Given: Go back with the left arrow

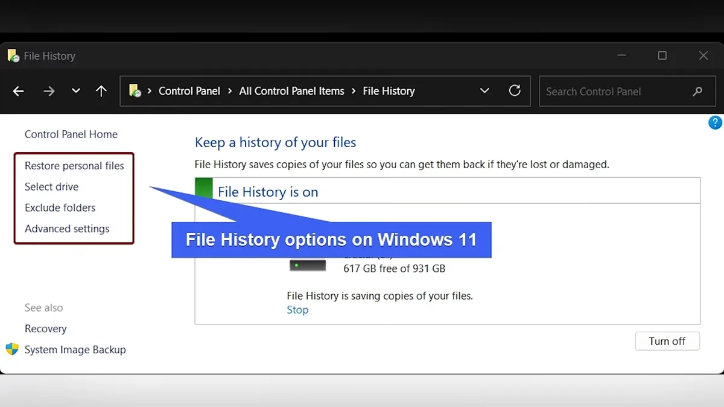Looking at the screenshot, I should pyautogui.click(x=19, y=91).
